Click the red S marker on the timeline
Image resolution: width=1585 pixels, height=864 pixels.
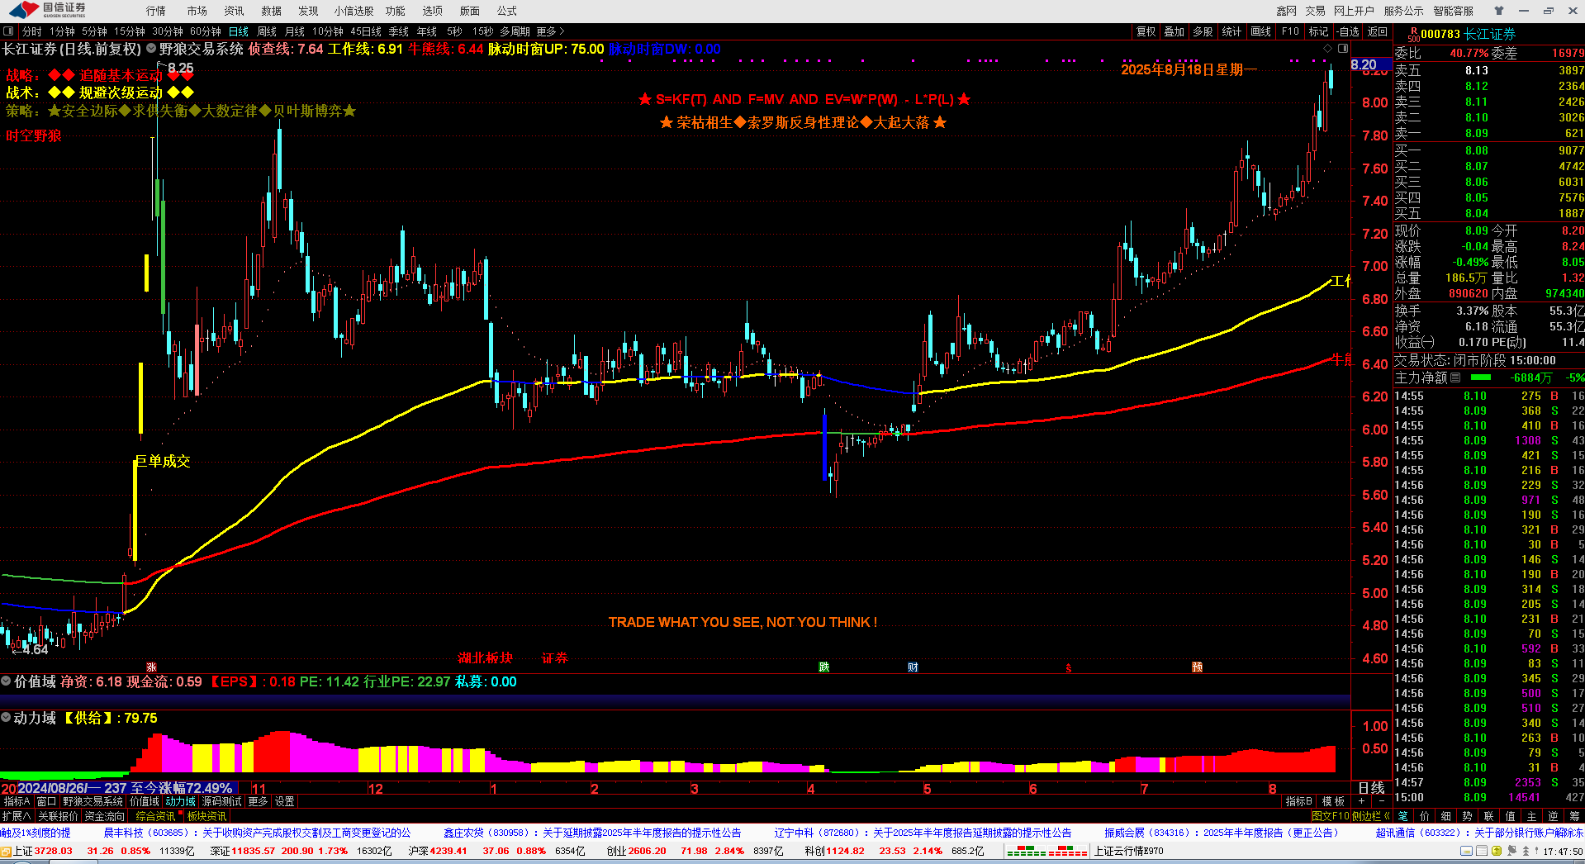(x=1069, y=667)
